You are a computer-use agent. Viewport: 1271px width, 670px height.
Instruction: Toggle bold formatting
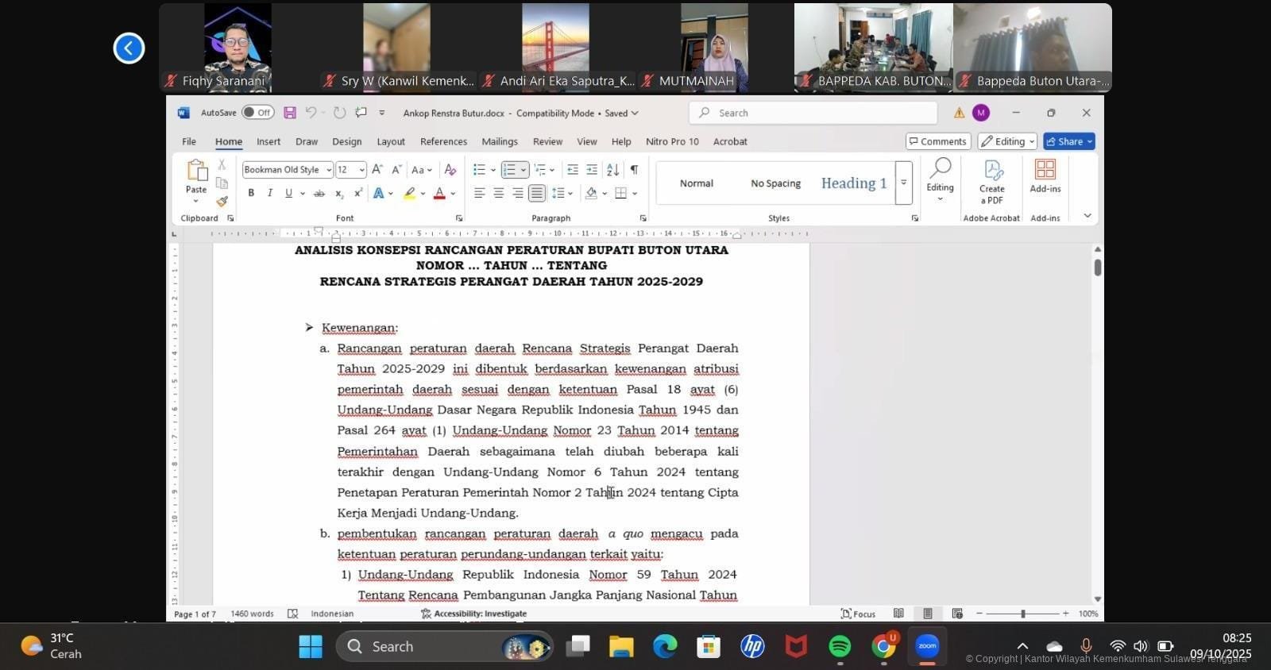(x=251, y=194)
